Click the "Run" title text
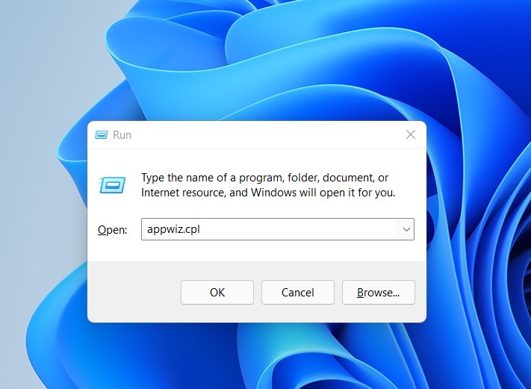The image size is (531, 389). click(122, 135)
